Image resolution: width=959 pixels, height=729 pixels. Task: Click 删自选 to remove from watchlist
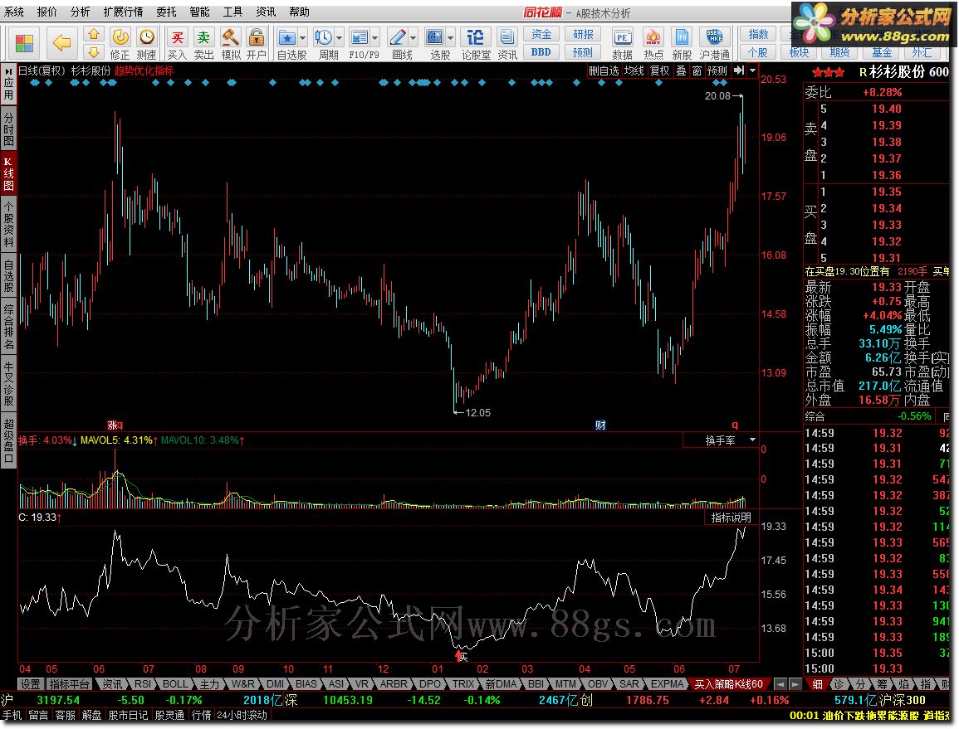[x=604, y=70]
